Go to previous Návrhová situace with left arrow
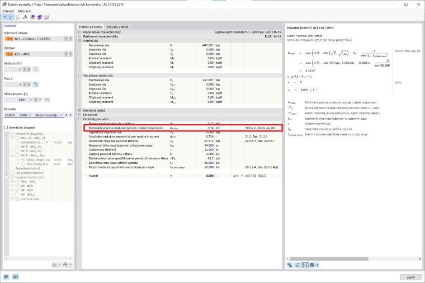 coord(66,39)
